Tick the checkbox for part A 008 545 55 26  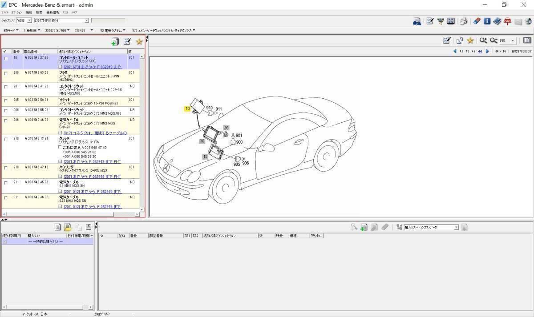click(x=6, y=111)
